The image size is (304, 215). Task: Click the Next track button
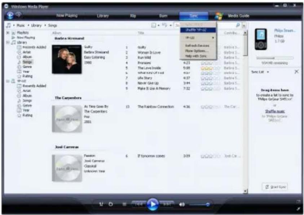coord(167,204)
